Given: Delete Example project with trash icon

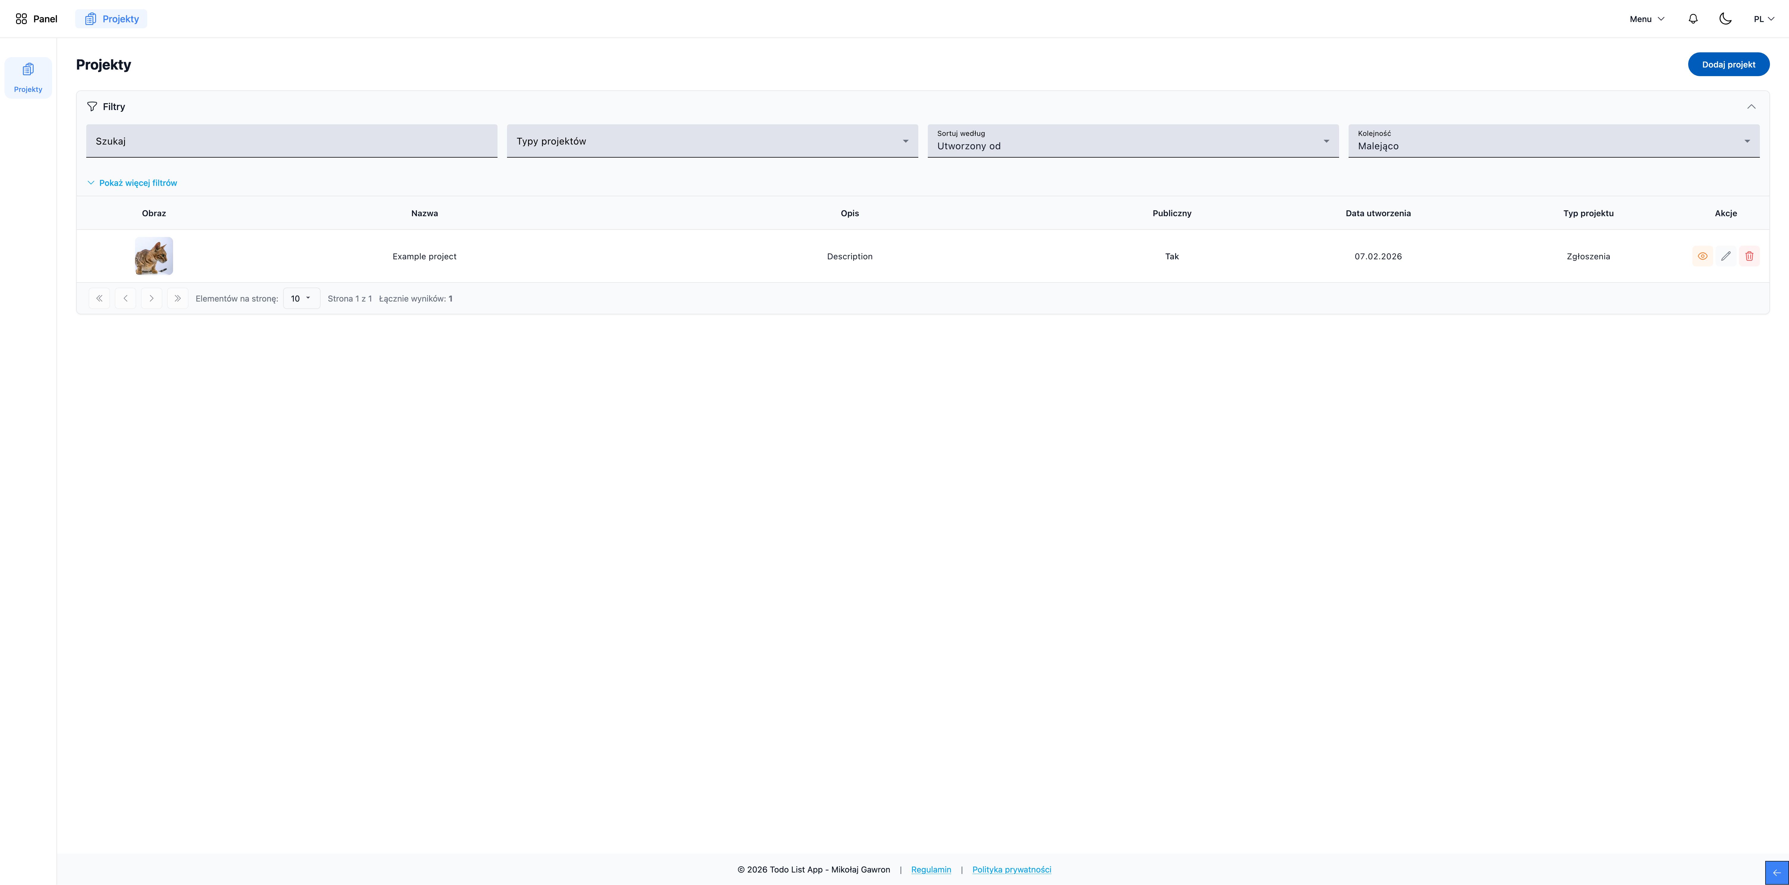Looking at the screenshot, I should (1749, 256).
